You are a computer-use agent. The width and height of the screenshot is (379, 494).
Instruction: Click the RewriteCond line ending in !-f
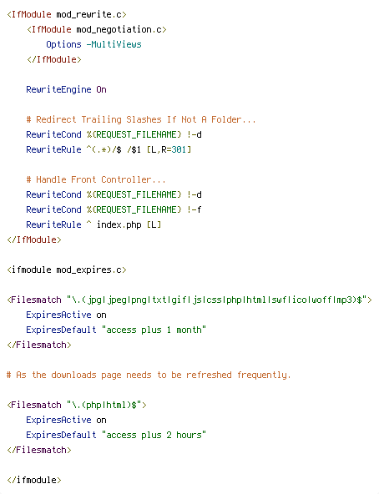tap(114, 209)
